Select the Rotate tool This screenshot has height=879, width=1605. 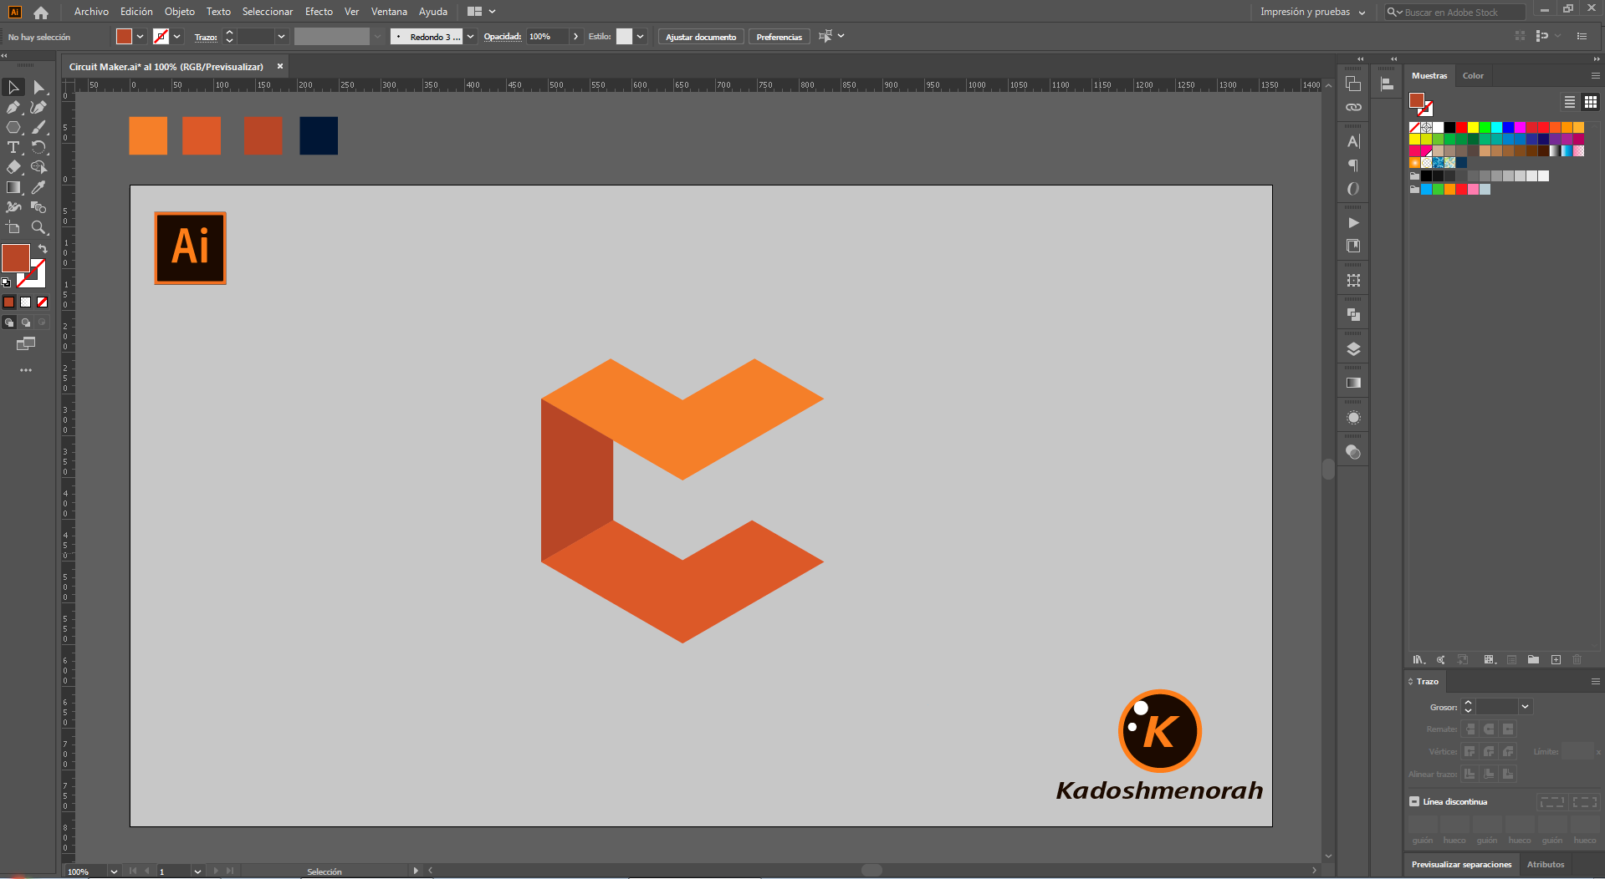click(38, 147)
